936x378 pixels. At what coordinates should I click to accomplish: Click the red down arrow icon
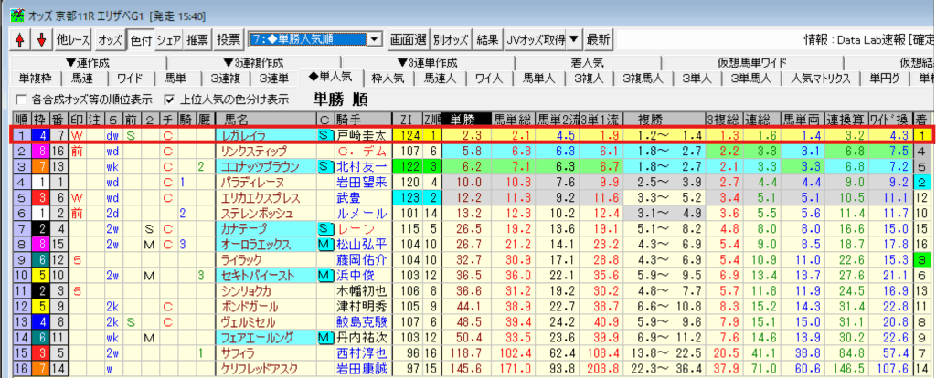click(40, 39)
